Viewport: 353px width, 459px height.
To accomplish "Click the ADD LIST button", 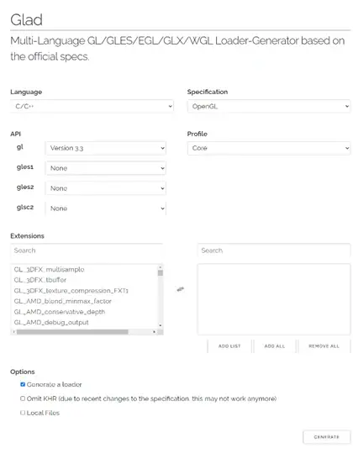I will point(229,346).
